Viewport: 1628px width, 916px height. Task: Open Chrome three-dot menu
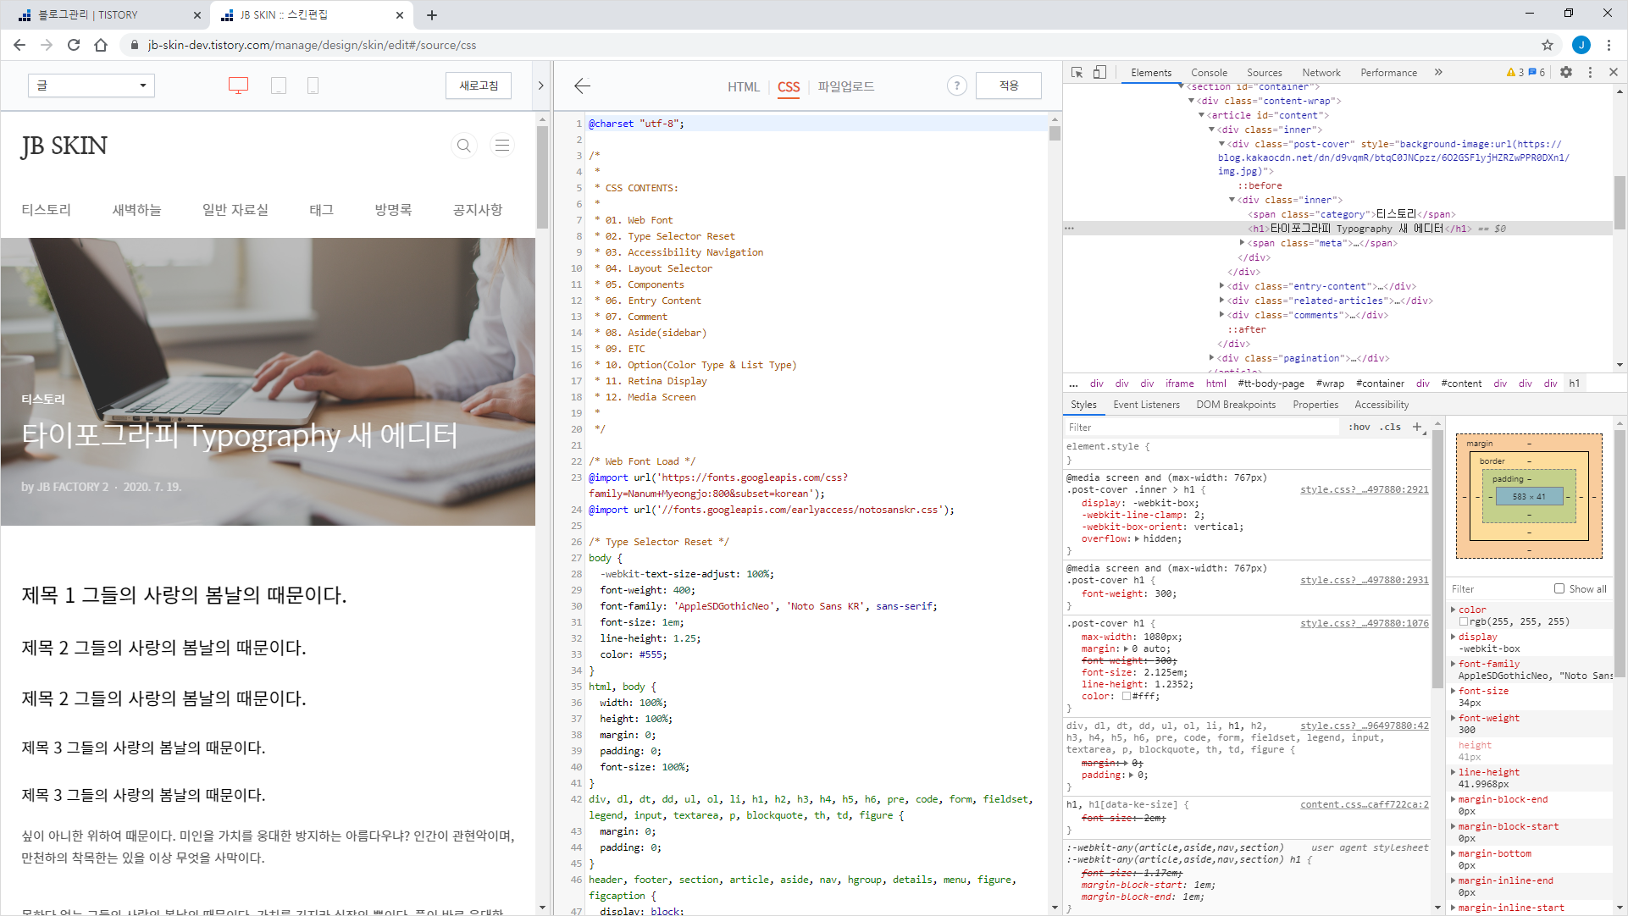(x=1609, y=45)
